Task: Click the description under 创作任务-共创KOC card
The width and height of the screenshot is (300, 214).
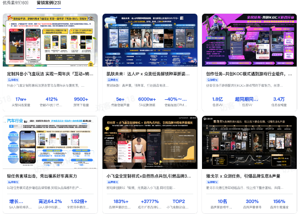Action: point(244,86)
